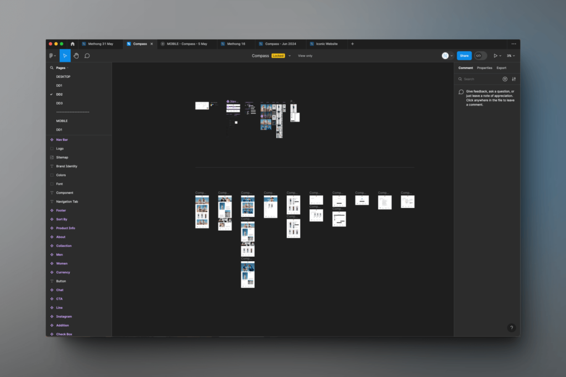566x377 pixels.
Task: Toggle the Dev Mode switch
Action: coord(480,56)
